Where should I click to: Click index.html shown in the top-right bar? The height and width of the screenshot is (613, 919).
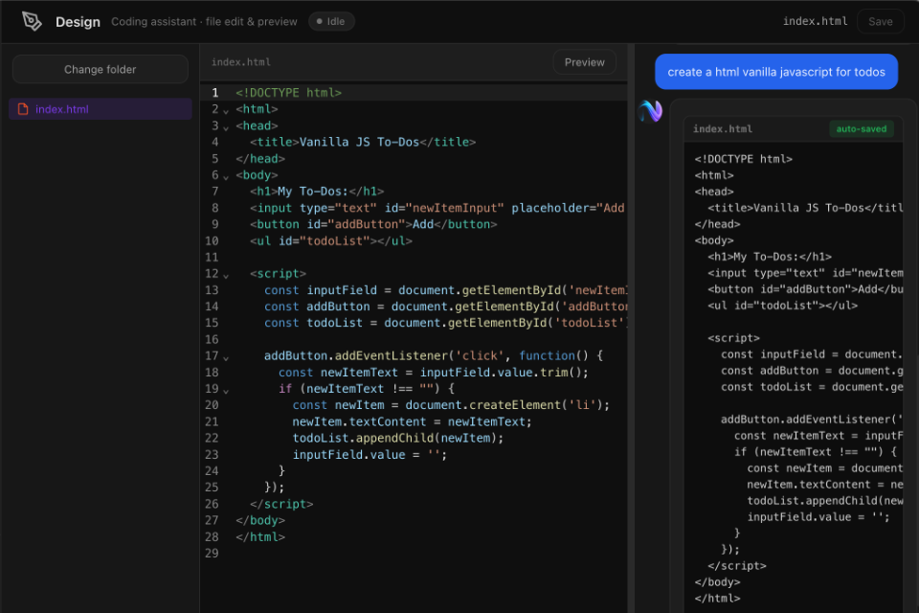(816, 20)
